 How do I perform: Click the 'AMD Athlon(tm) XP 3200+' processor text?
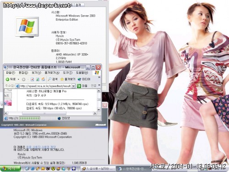click(x=72, y=54)
